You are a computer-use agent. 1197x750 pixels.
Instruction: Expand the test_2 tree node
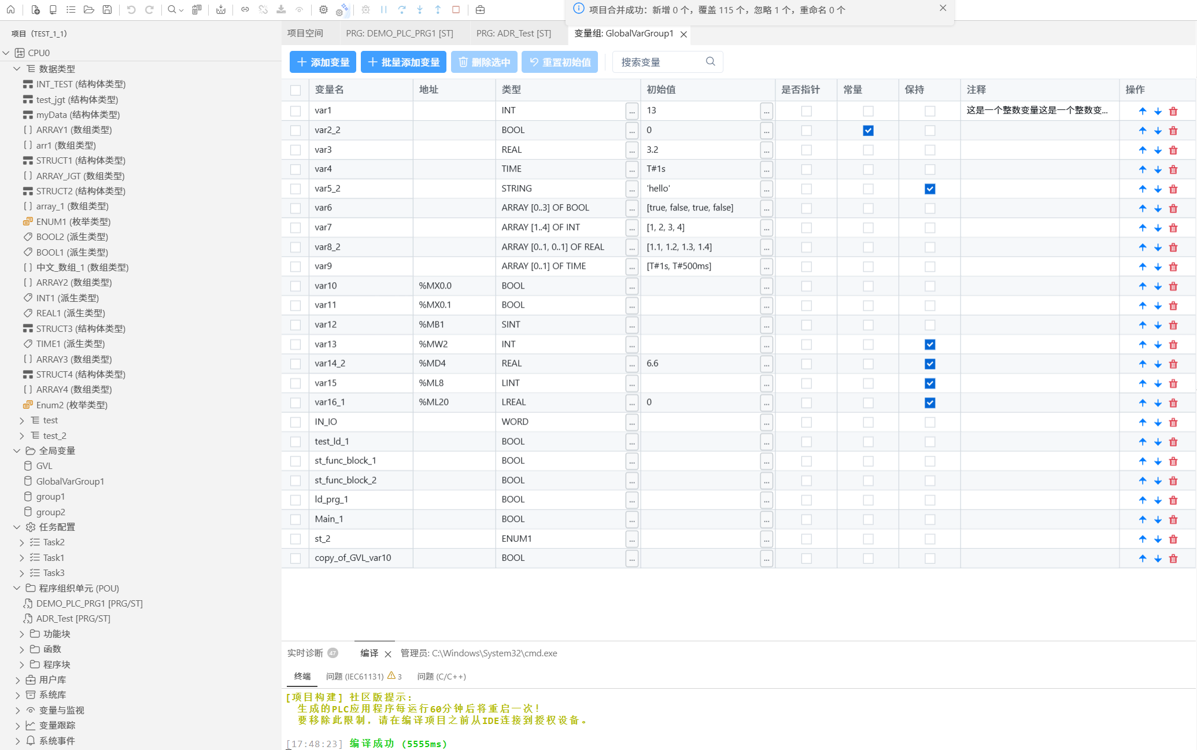point(22,435)
